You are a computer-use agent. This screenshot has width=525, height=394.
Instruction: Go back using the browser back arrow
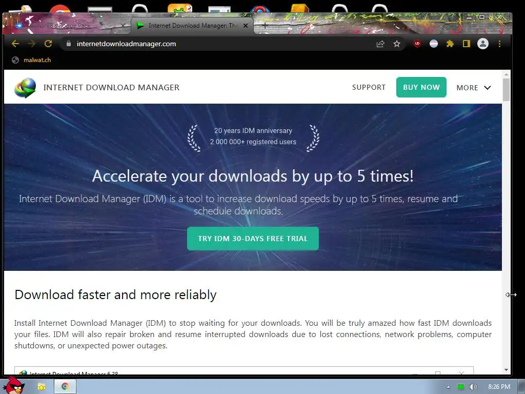click(15, 44)
